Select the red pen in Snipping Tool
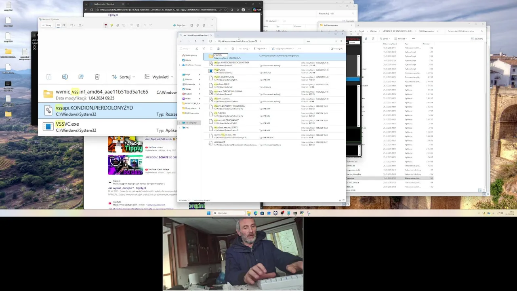Viewport: 517px width, 291px height. pyautogui.click(x=106, y=25)
